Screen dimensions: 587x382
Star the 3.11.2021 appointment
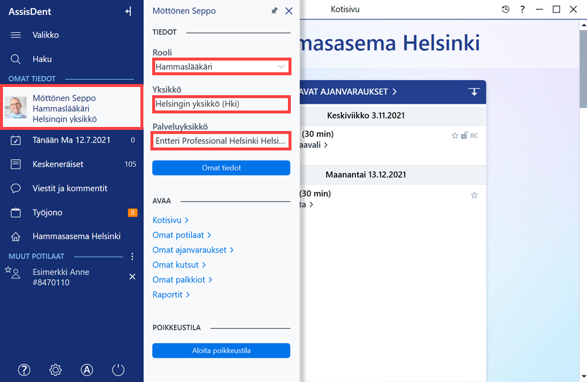455,136
